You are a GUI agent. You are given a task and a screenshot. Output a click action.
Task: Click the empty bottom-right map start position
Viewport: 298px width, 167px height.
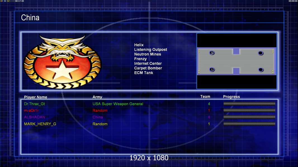[261, 70]
